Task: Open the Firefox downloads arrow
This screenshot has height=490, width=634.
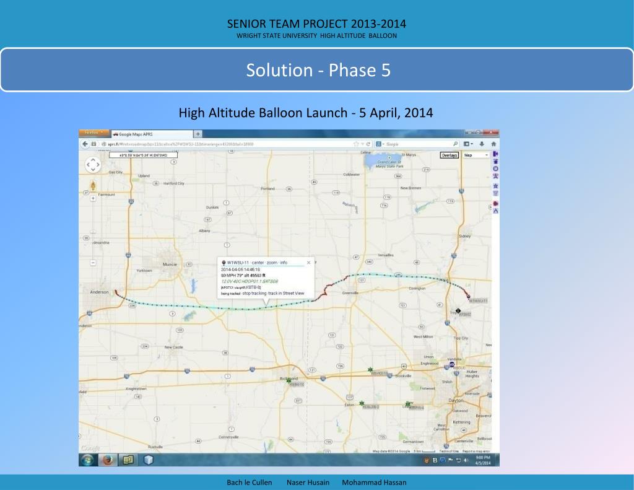Action: coord(482,144)
